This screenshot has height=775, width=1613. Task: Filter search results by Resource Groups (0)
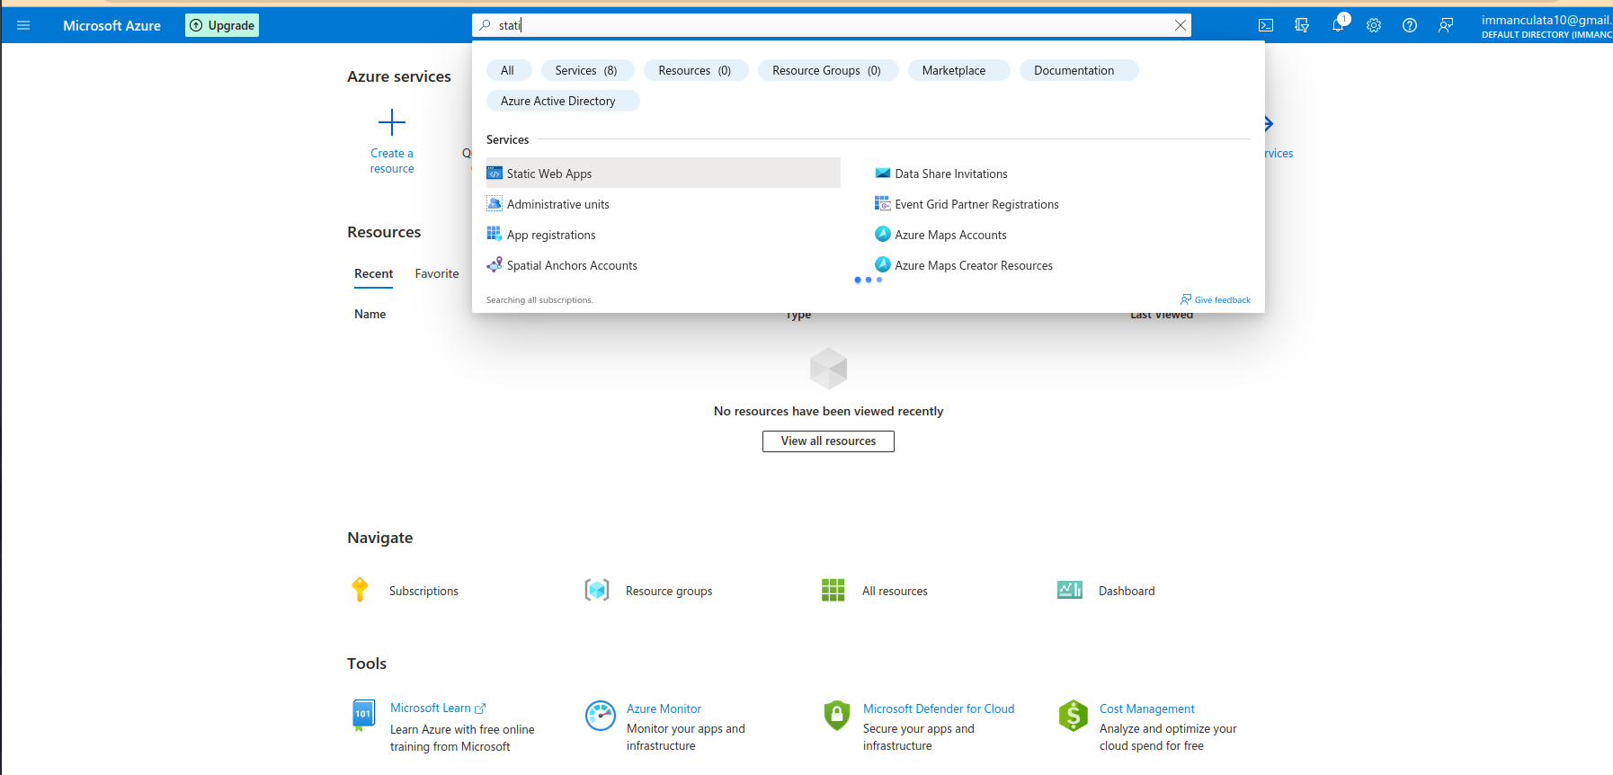tap(828, 70)
